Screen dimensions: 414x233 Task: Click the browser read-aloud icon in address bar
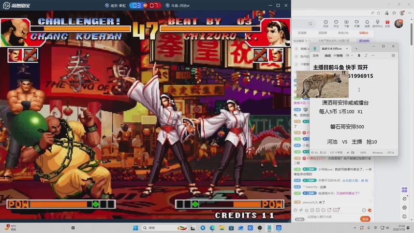coord(373,12)
